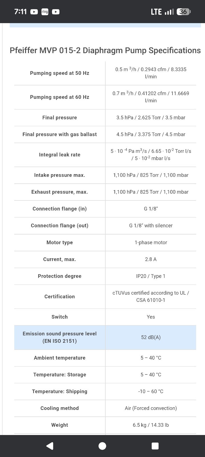Tap the cTUVus certification value cell
The image size is (205, 457).
(x=151, y=296)
